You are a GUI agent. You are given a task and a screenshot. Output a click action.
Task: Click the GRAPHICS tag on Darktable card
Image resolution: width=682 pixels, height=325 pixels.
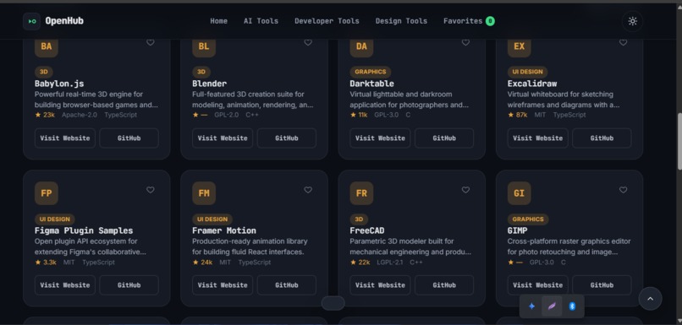370,72
